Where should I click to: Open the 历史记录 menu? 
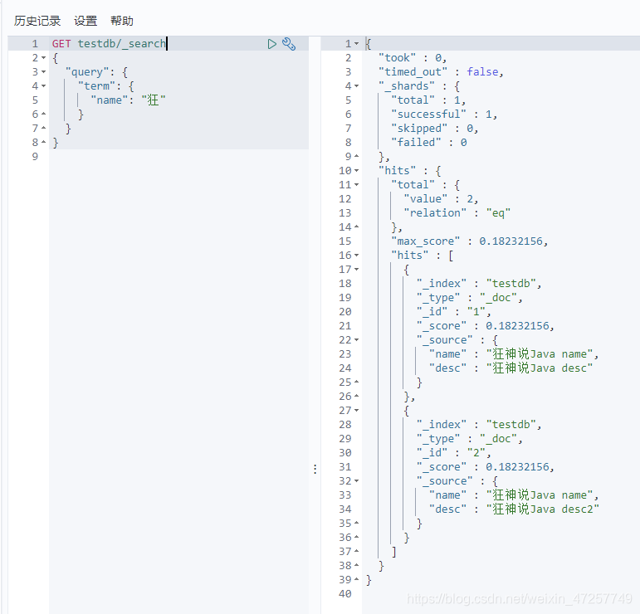click(x=37, y=21)
